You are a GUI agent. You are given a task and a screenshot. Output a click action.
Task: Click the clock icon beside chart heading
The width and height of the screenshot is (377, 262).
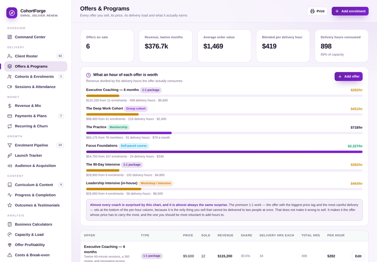88,75
